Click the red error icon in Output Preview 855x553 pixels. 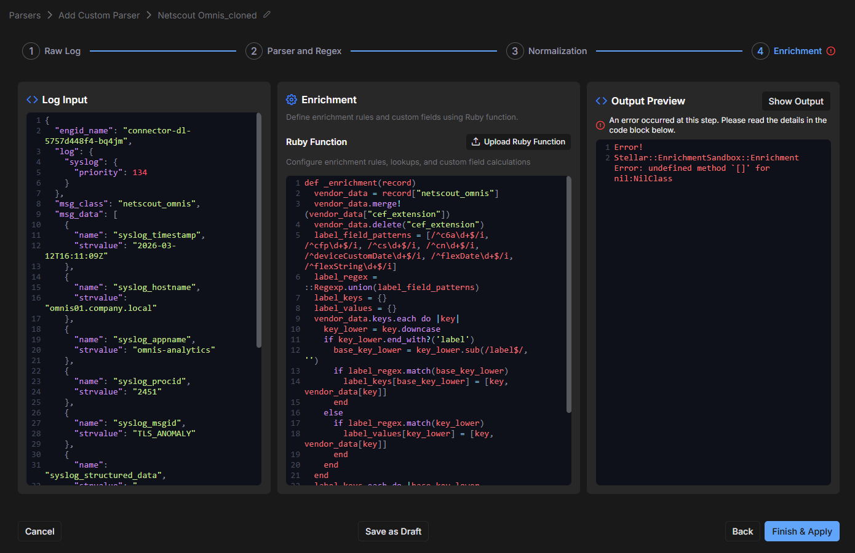click(600, 125)
